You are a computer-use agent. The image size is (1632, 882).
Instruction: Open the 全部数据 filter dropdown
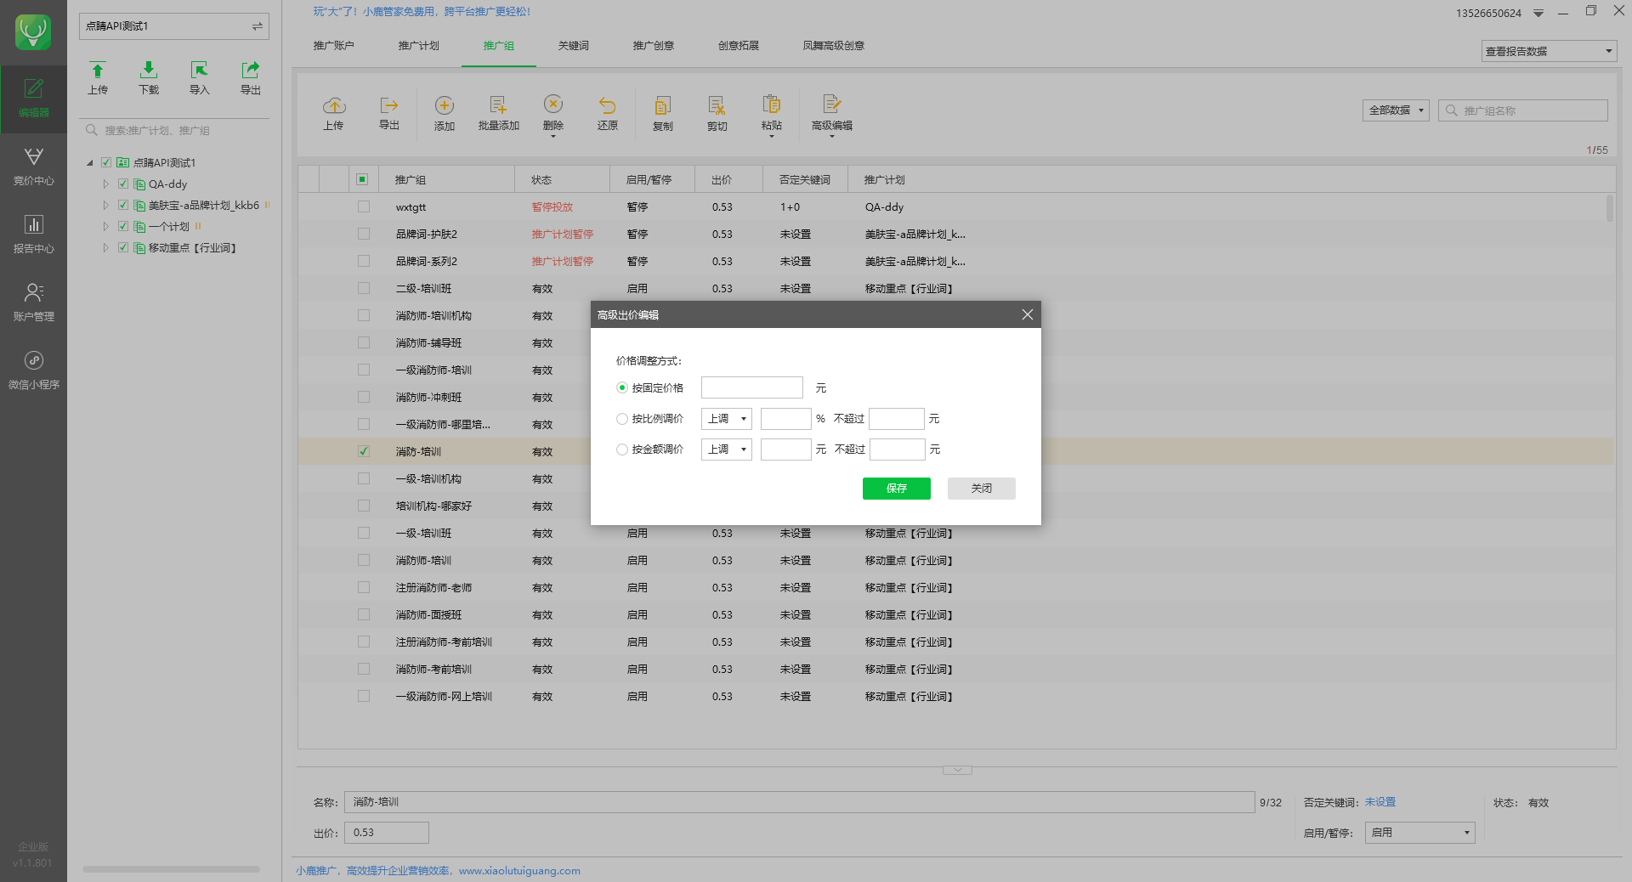point(1396,110)
